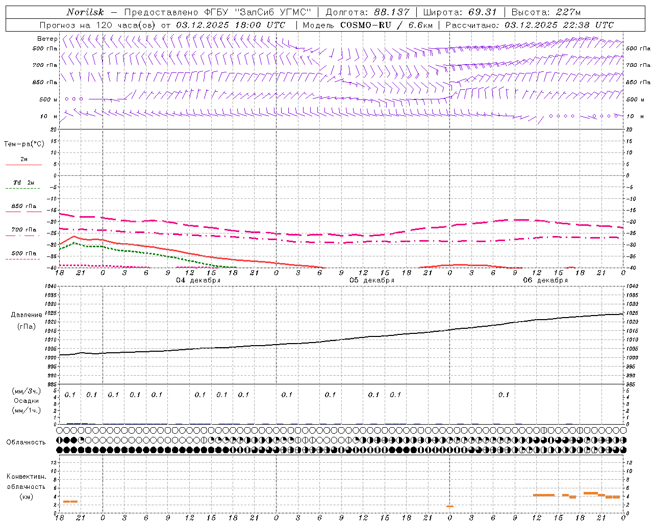Click the 'Ветер' wind panel label
This screenshot has height=522, width=653.
click(47, 39)
